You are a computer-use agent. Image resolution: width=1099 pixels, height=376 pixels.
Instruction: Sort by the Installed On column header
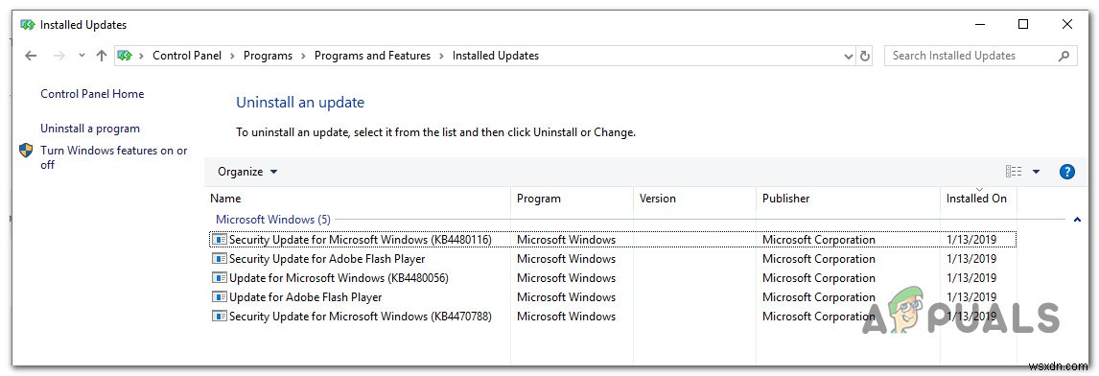click(x=978, y=199)
